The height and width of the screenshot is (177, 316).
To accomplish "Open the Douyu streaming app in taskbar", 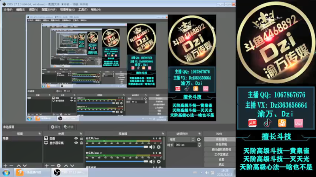I will [x=32, y=172].
